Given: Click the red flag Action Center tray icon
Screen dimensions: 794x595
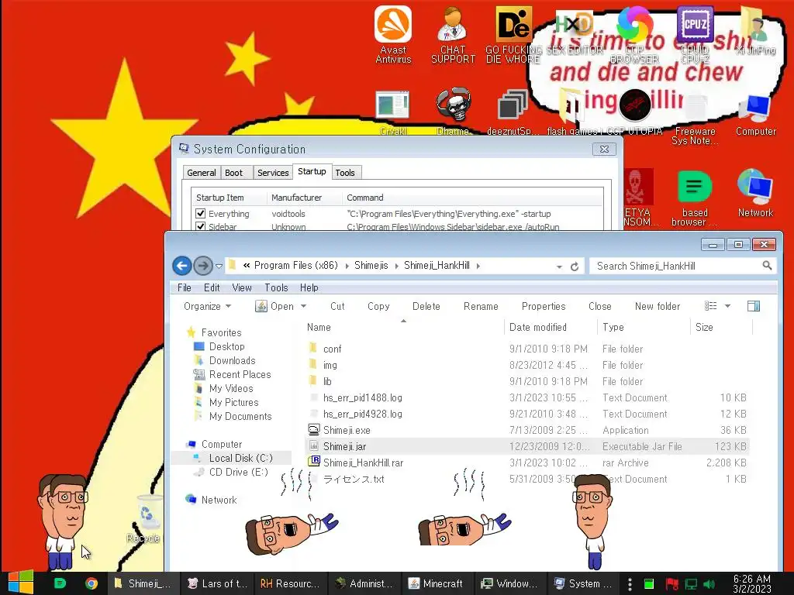Looking at the screenshot, I should [671, 584].
